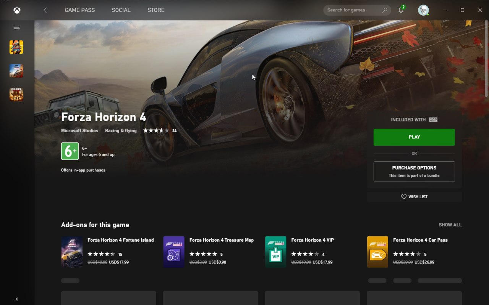The width and height of the screenshot is (489, 305).
Task: Maximize the Xbox app window
Action: [462, 10]
